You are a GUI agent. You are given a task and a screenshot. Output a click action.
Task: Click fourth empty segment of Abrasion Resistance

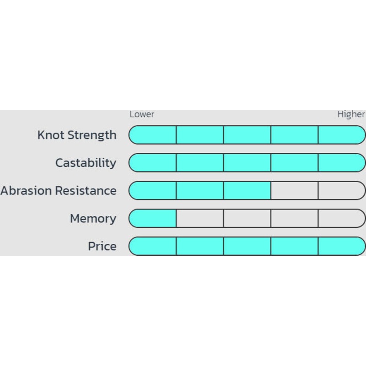294,191
